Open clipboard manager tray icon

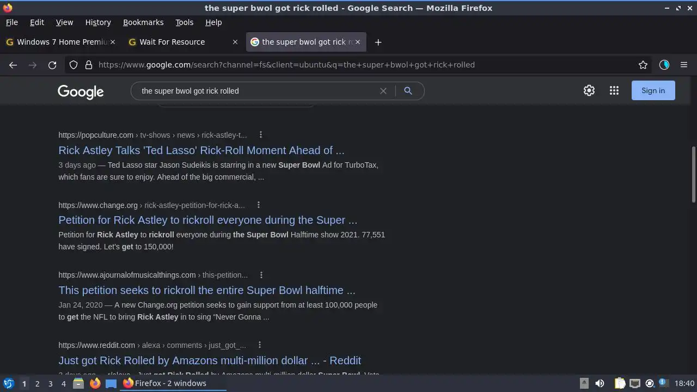620,383
